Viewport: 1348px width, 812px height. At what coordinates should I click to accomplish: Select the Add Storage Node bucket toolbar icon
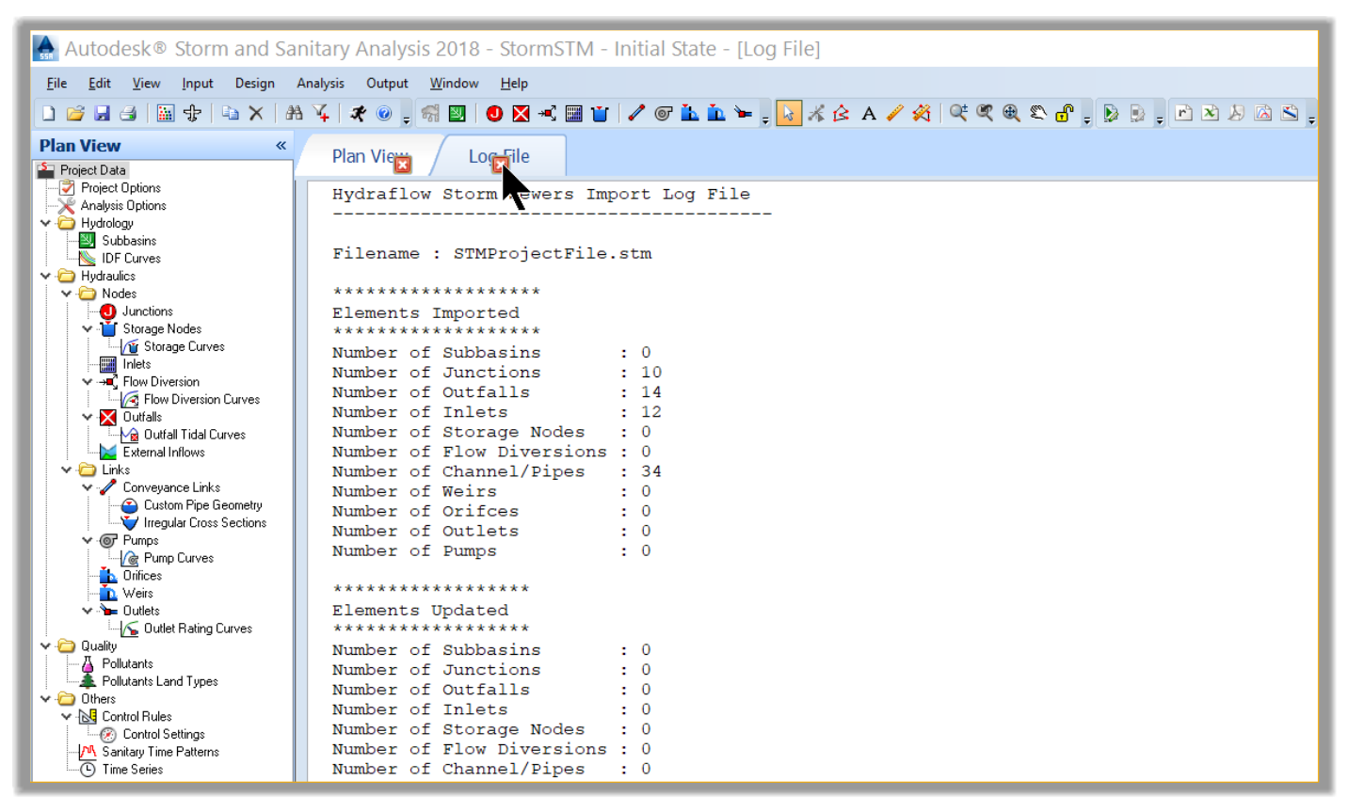click(600, 114)
